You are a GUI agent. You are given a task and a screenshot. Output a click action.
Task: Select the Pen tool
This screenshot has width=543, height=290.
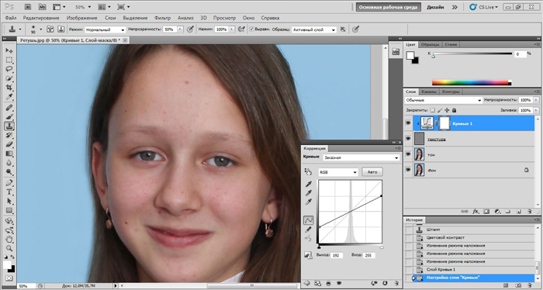[9, 183]
